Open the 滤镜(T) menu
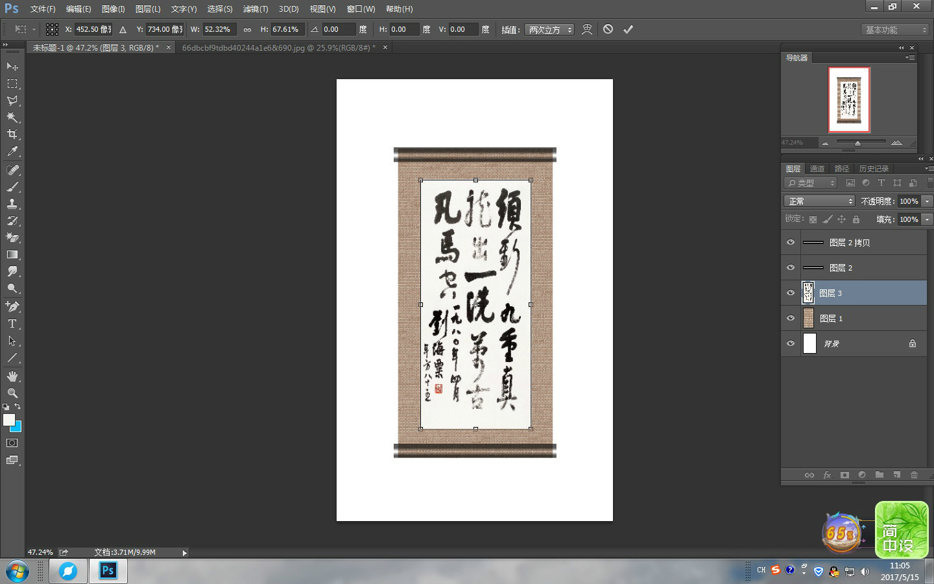The width and height of the screenshot is (934, 584). click(x=256, y=9)
